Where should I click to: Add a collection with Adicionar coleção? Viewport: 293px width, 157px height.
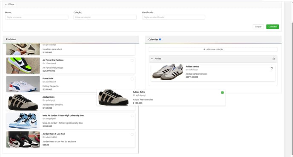coord(213,49)
